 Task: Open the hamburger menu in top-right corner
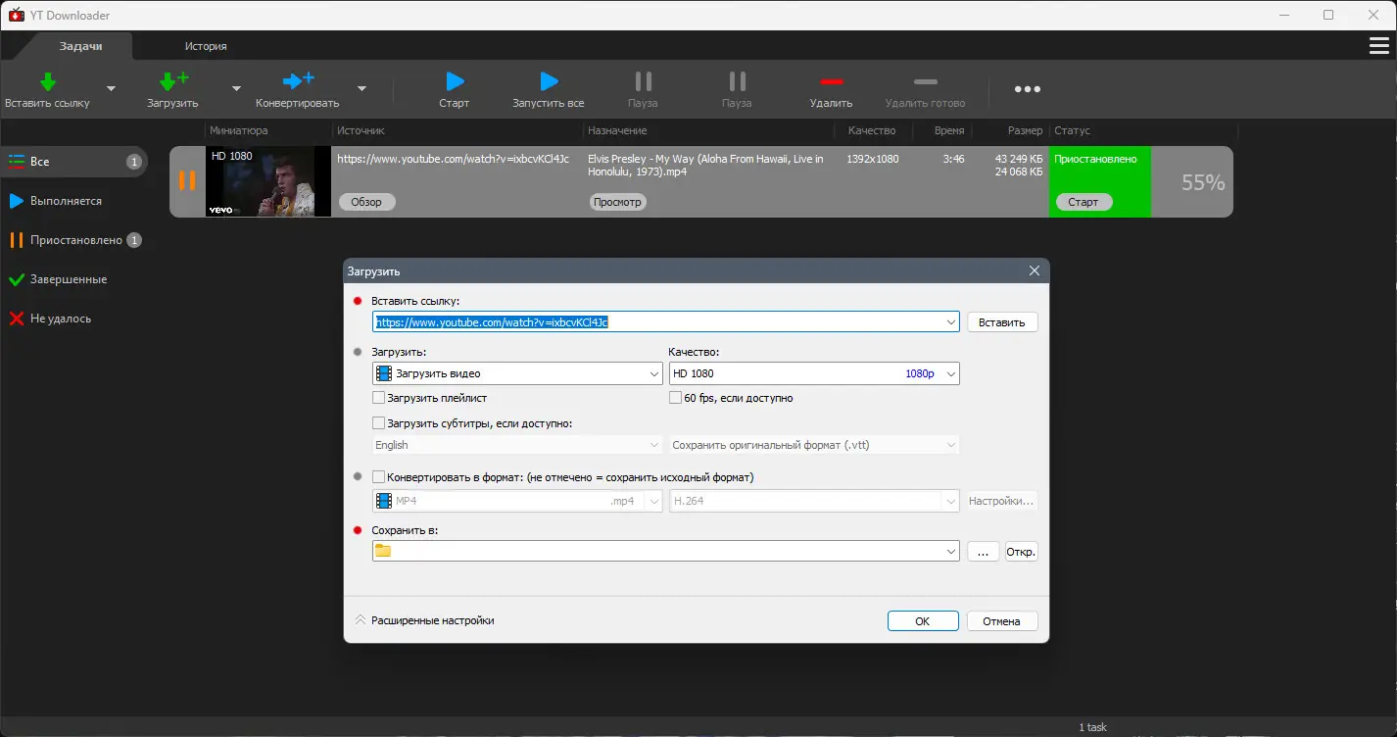[1379, 45]
